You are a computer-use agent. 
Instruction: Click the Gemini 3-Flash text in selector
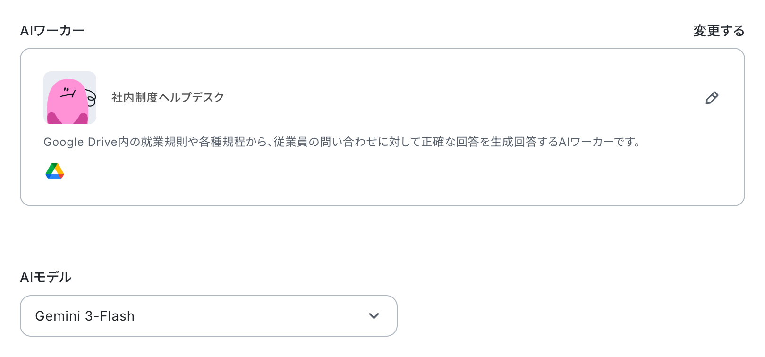pos(85,316)
